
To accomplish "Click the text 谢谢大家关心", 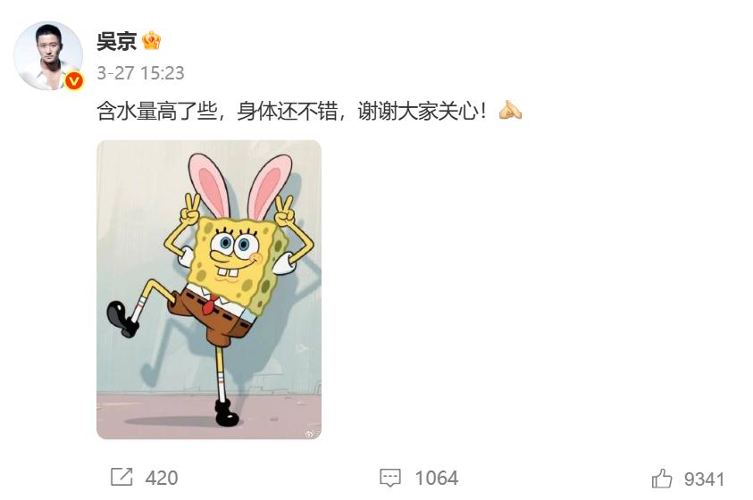I will [418, 112].
